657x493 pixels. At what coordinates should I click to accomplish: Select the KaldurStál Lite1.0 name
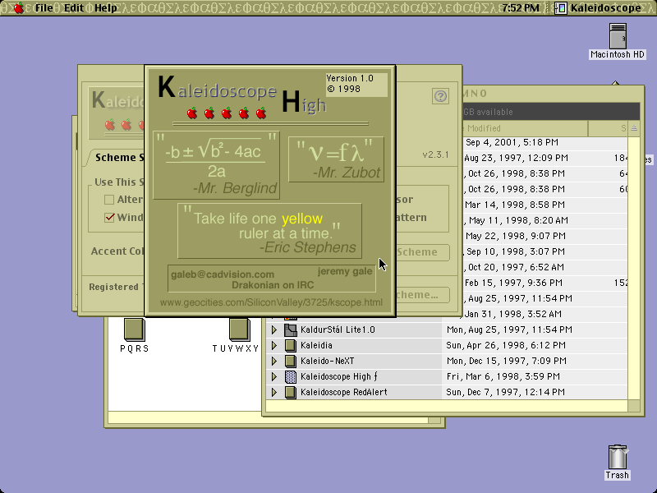point(338,330)
